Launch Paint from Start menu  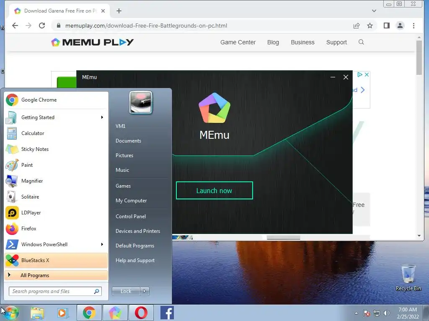click(56, 165)
